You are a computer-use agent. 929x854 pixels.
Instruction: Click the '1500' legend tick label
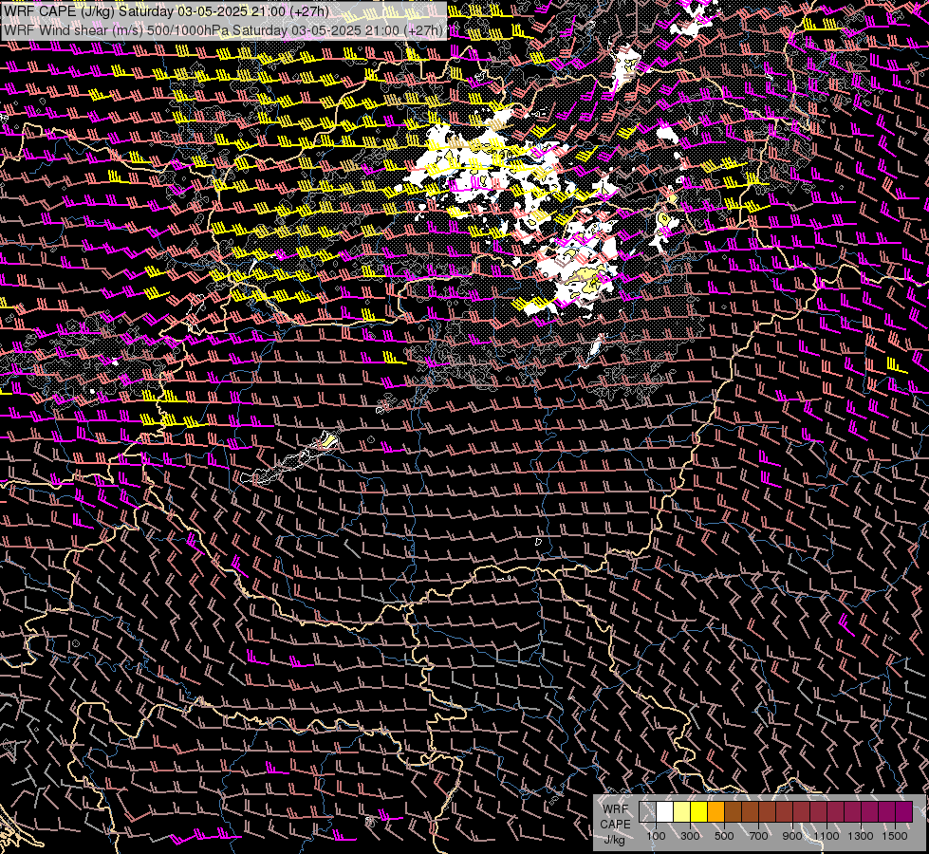895,836
